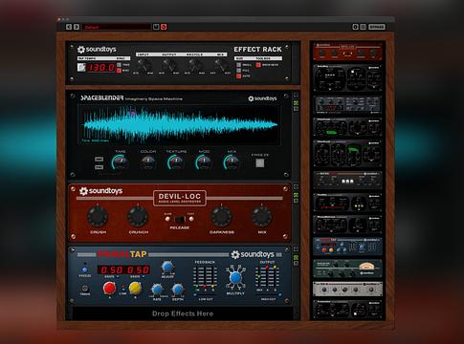Toggle the SpaceBlender Freeze button
Viewport: 464px width, 344px height.
point(260,163)
